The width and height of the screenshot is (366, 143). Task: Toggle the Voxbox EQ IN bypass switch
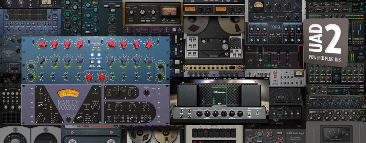pos(109,106)
